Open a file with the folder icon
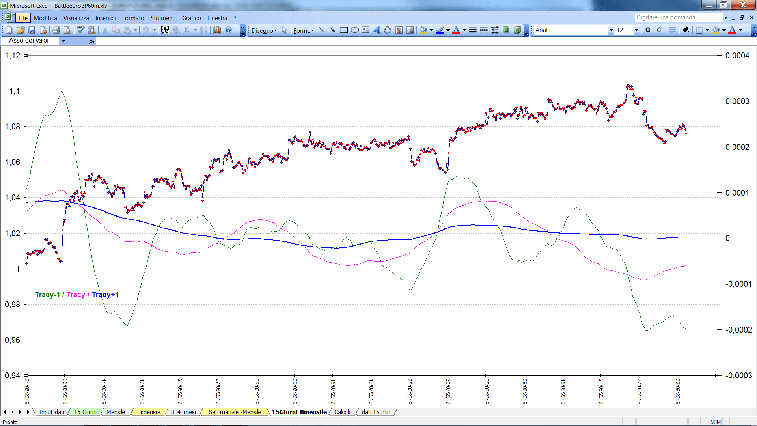Viewport: 757px width, 426px height. pyautogui.click(x=21, y=30)
